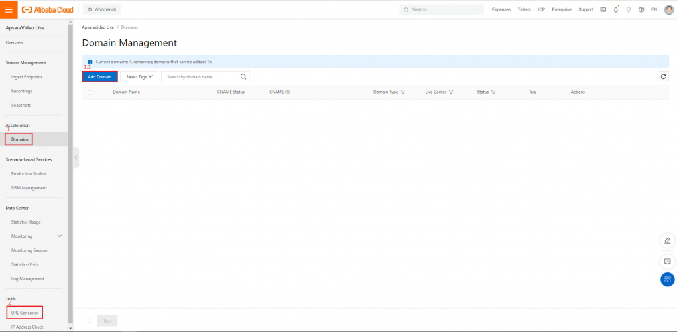This screenshot has height=332, width=679.
Task: Collapse the sidebar with the arrow handle
Action: coord(76,158)
